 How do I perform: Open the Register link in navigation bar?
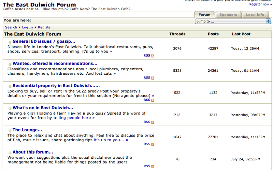[45, 27]
